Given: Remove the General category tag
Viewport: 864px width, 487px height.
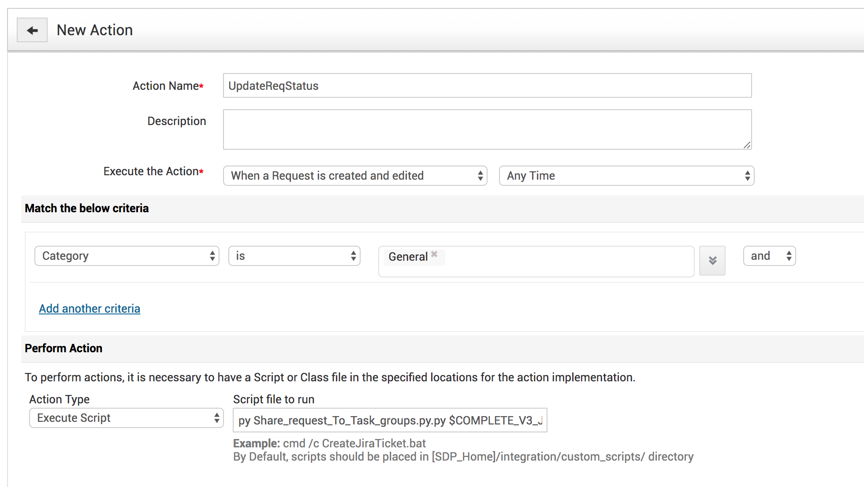Looking at the screenshot, I should click(434, 254).
